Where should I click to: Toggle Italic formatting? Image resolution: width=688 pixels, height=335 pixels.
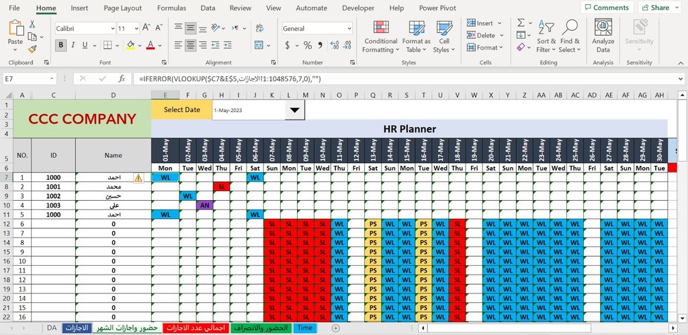pyautogui.click(x=73, y=45)
